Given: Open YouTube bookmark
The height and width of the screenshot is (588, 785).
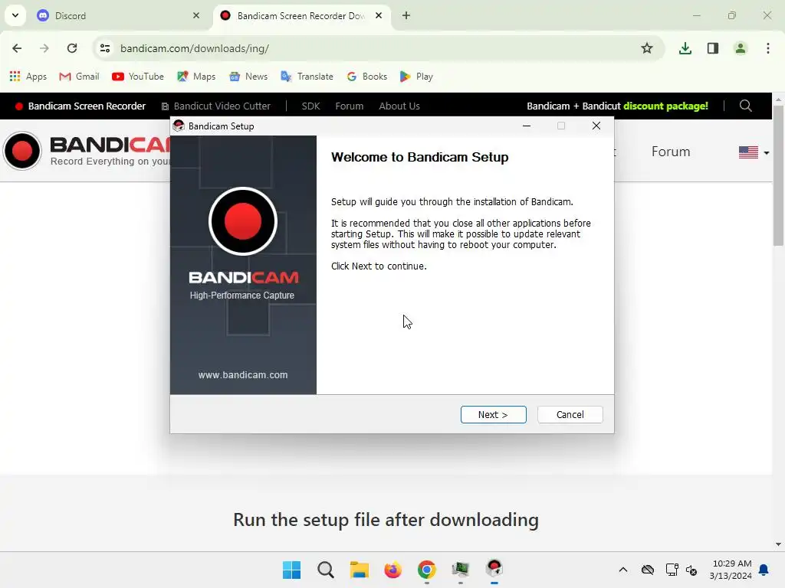Looking at the screenshot, I should click(138, 77).
